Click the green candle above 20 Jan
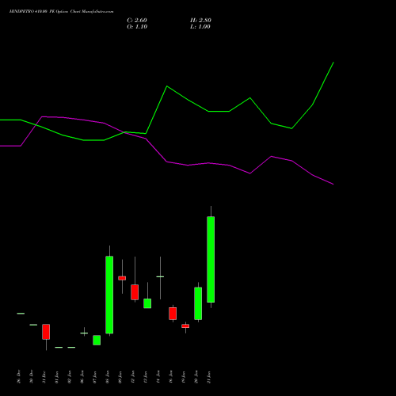 click(x=198, y=303)
